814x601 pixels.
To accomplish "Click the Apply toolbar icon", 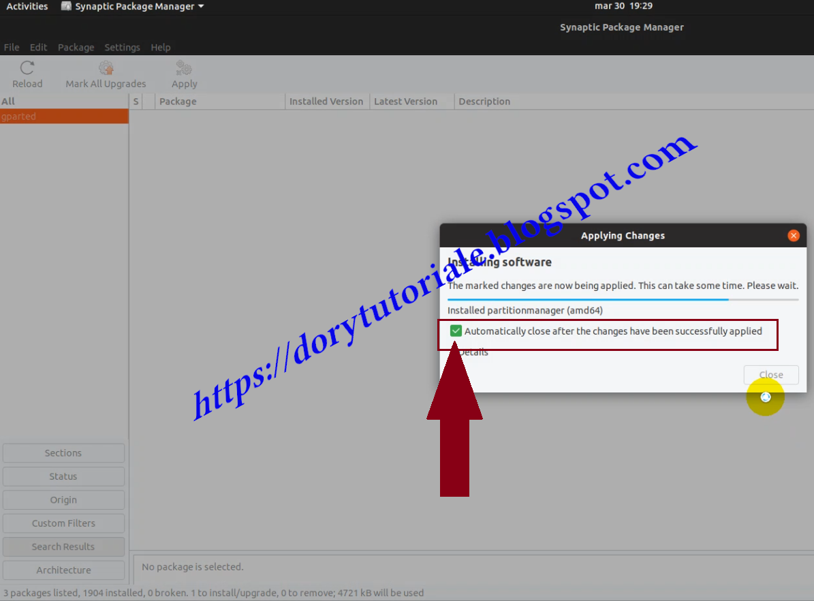I will (x=185, y=68).
